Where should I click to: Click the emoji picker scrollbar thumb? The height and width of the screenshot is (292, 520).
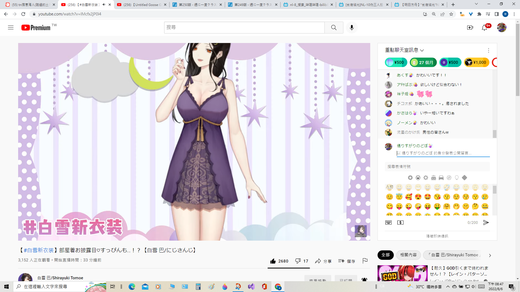(x=495, y=190)
